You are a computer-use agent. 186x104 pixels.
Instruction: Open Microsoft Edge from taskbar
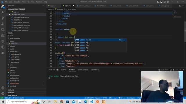(85, 101)
